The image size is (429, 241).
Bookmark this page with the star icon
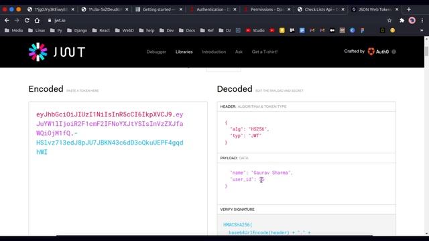pyautogui.click(x=389, y=21)
